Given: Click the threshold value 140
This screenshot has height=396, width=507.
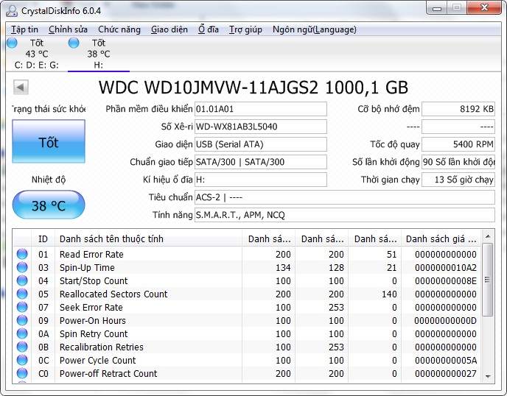Looking at the screenshot, I should tap(389, 294).
